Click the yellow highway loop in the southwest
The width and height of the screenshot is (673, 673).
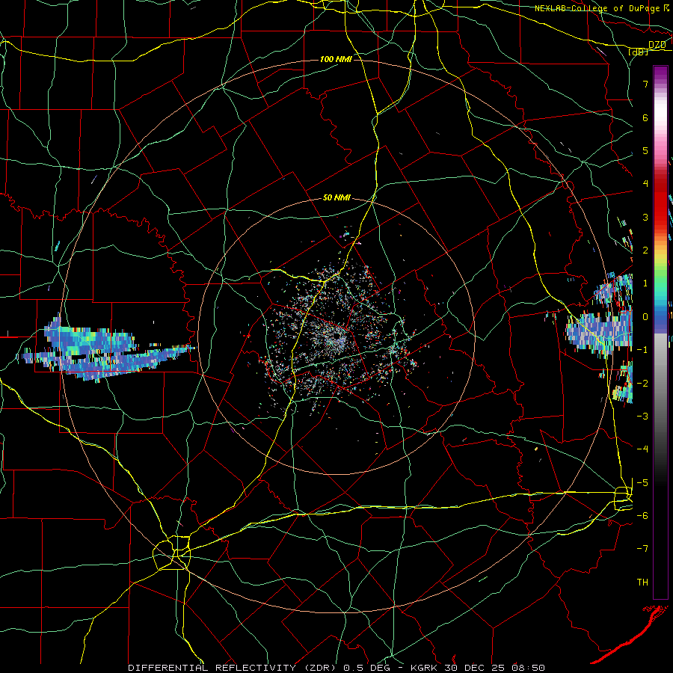click(172, 553)
